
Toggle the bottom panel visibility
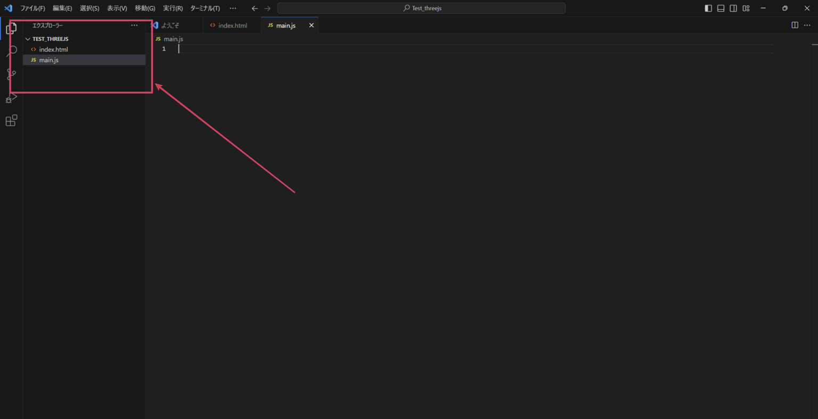[721, 9]
